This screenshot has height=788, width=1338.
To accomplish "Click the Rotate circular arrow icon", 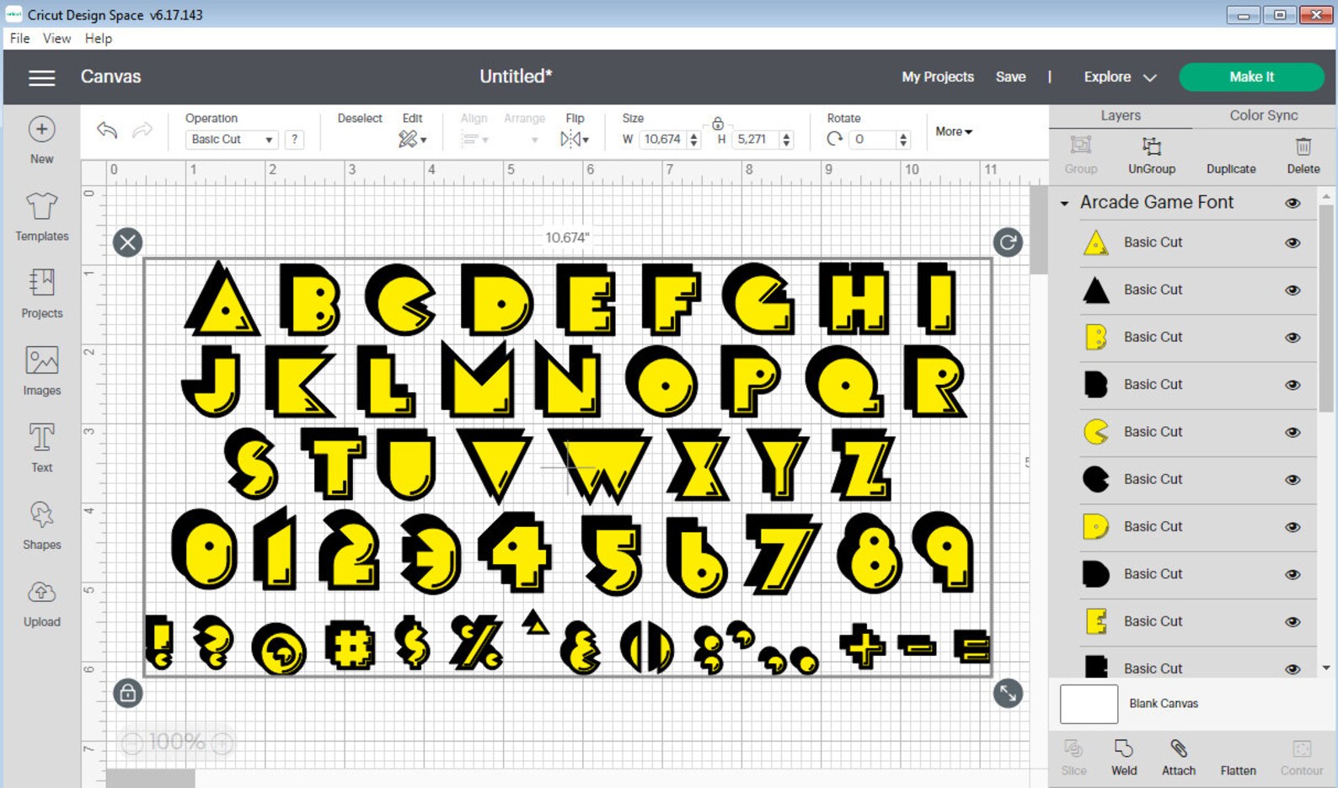I will click(x=834, y=139).
